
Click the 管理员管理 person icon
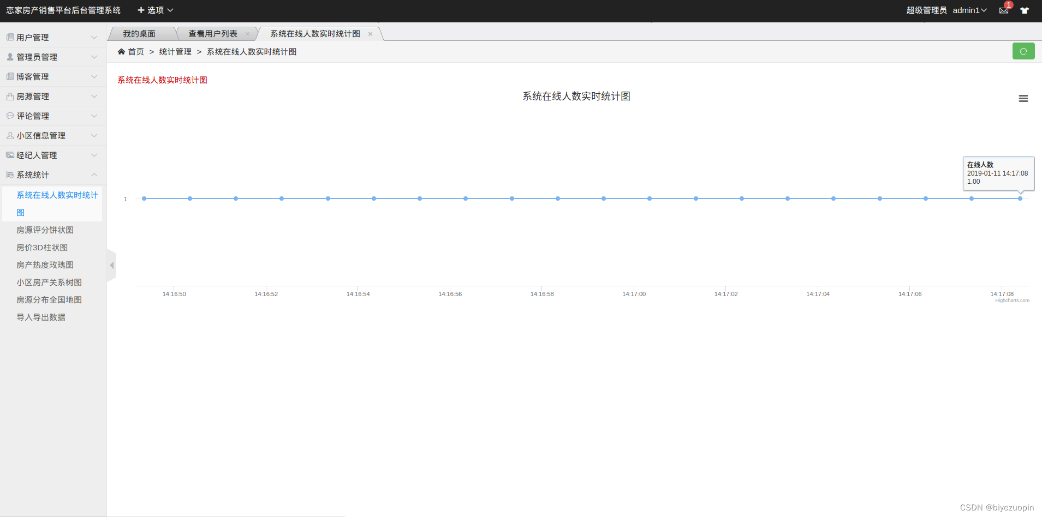pos(10,57)
